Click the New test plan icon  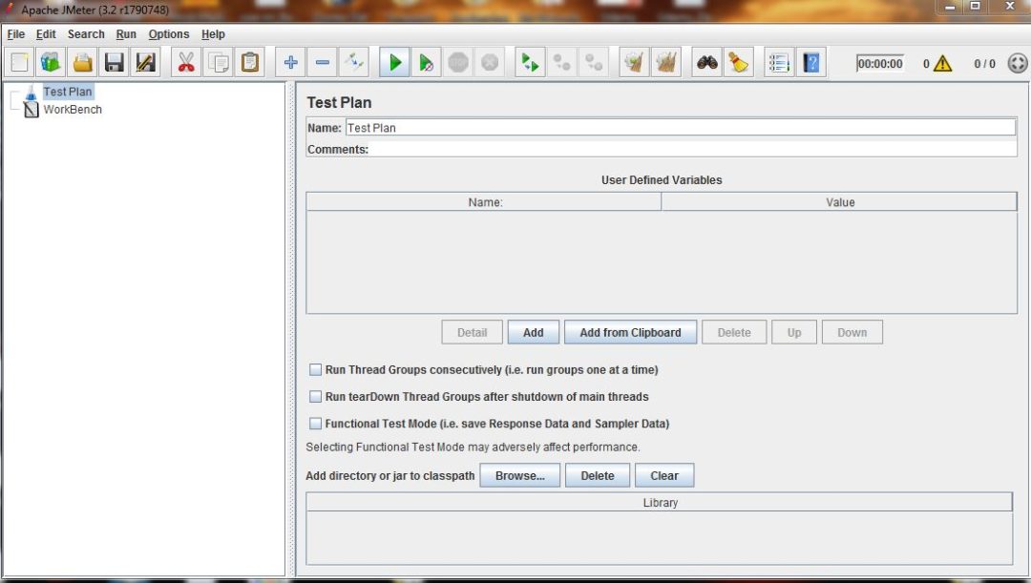20,63
